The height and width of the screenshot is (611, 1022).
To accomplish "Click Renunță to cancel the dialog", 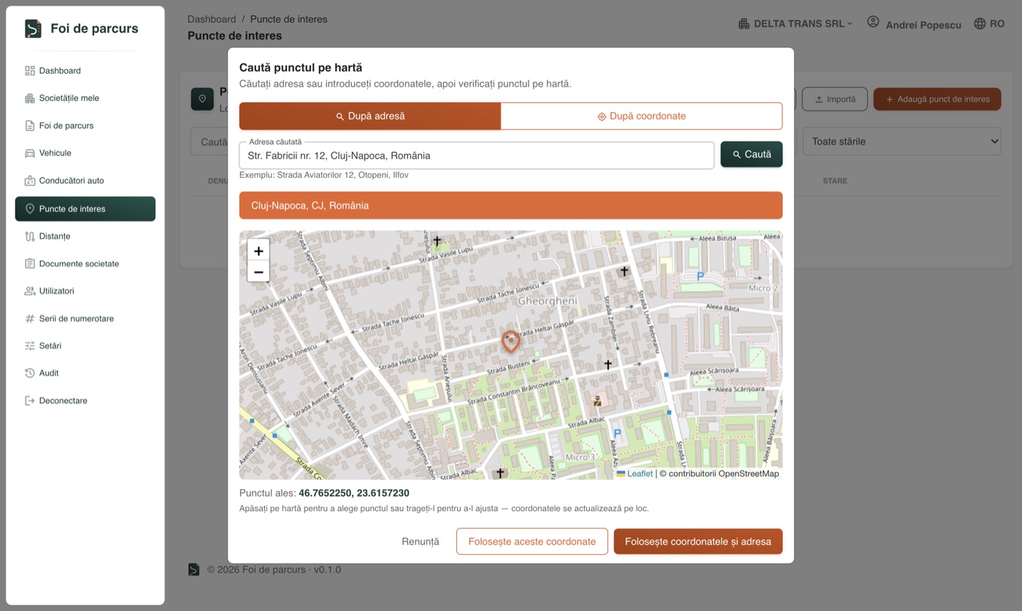I will tap(420, 542).
